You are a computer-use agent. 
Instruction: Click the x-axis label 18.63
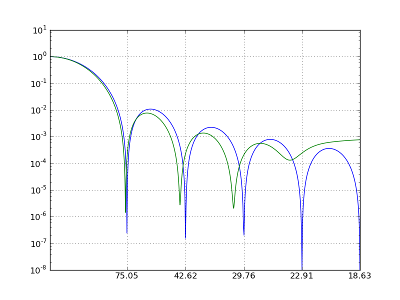coord(359,276)
